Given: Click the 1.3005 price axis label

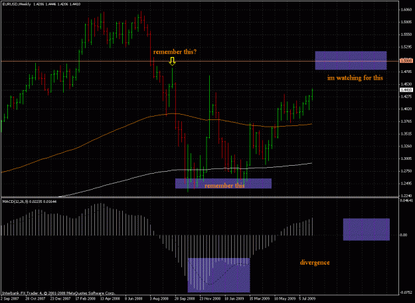Looking at the screenshot, I should tap(406, 158).
